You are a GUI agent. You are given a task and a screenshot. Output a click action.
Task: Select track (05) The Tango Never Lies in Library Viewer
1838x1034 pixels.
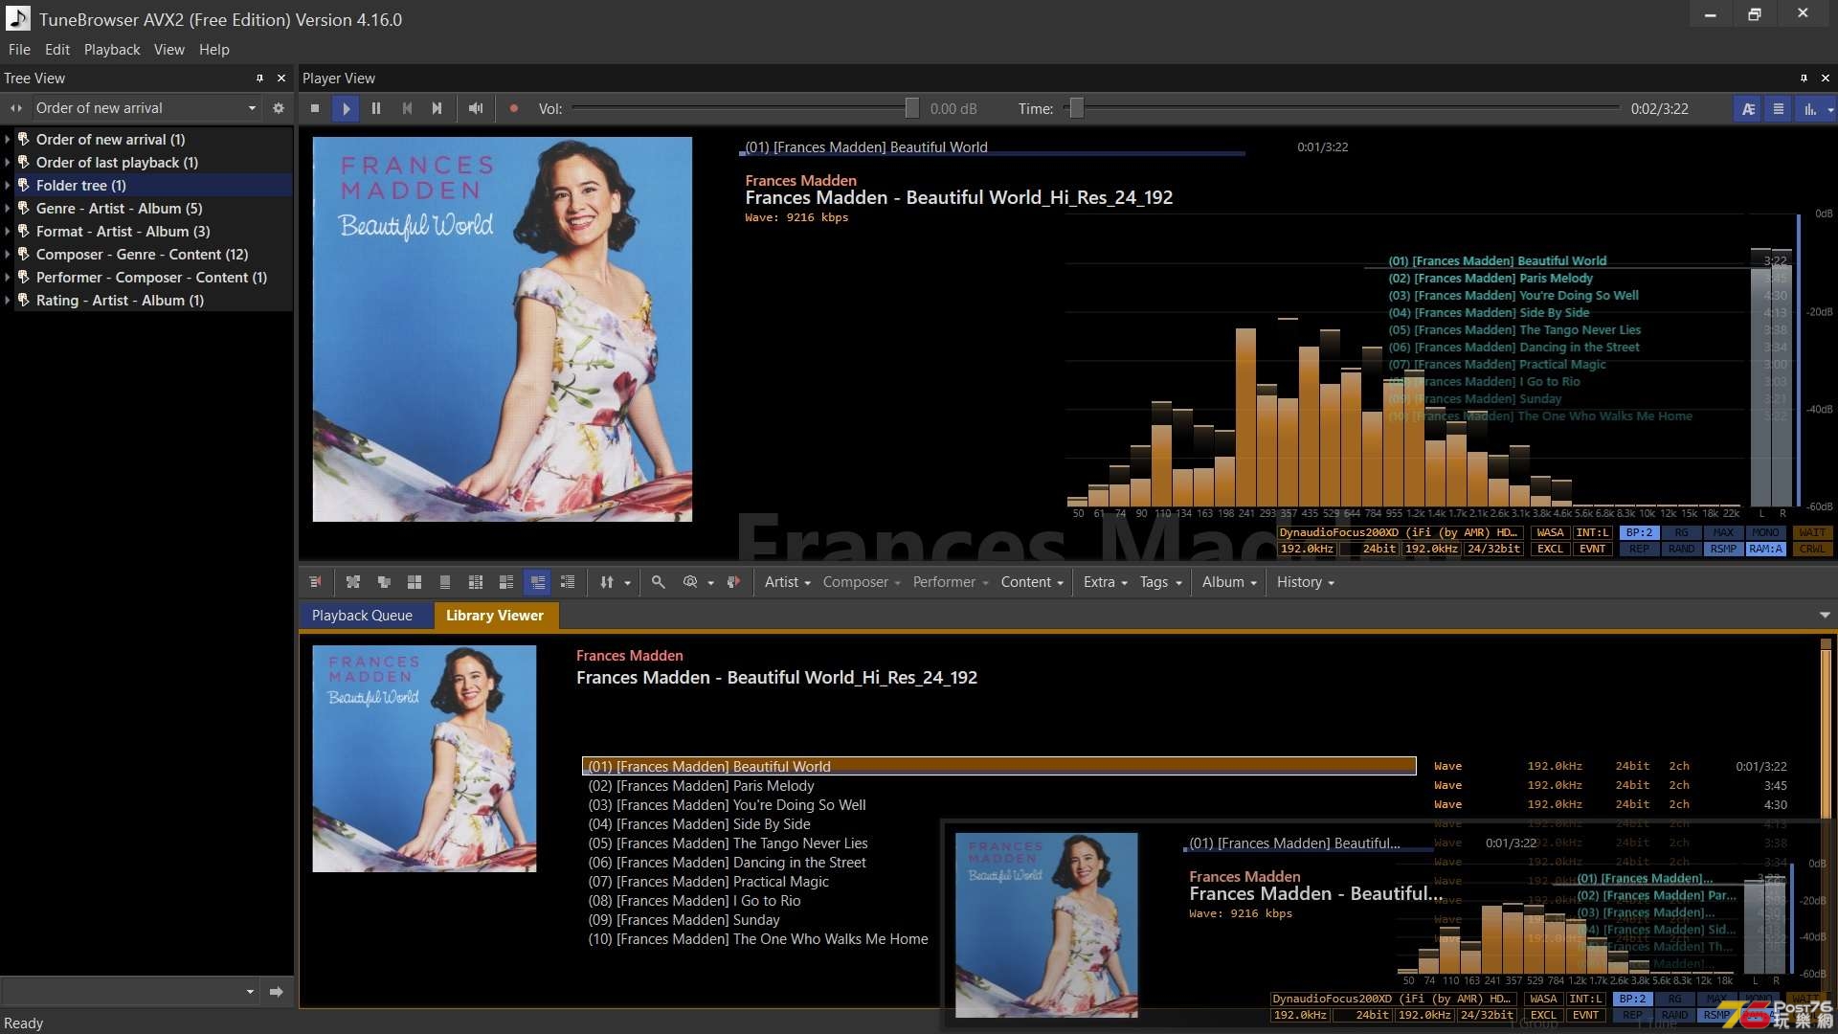click(x=728, y=843)
